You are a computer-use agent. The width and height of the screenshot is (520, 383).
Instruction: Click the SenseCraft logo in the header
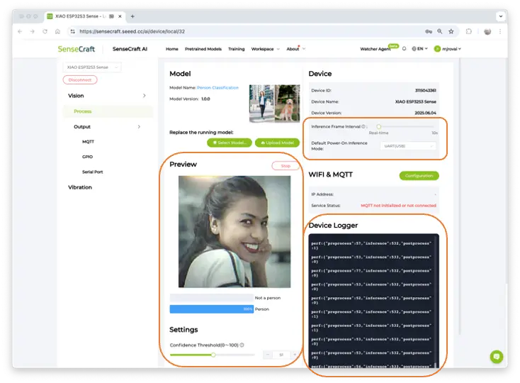pos(77,49)
